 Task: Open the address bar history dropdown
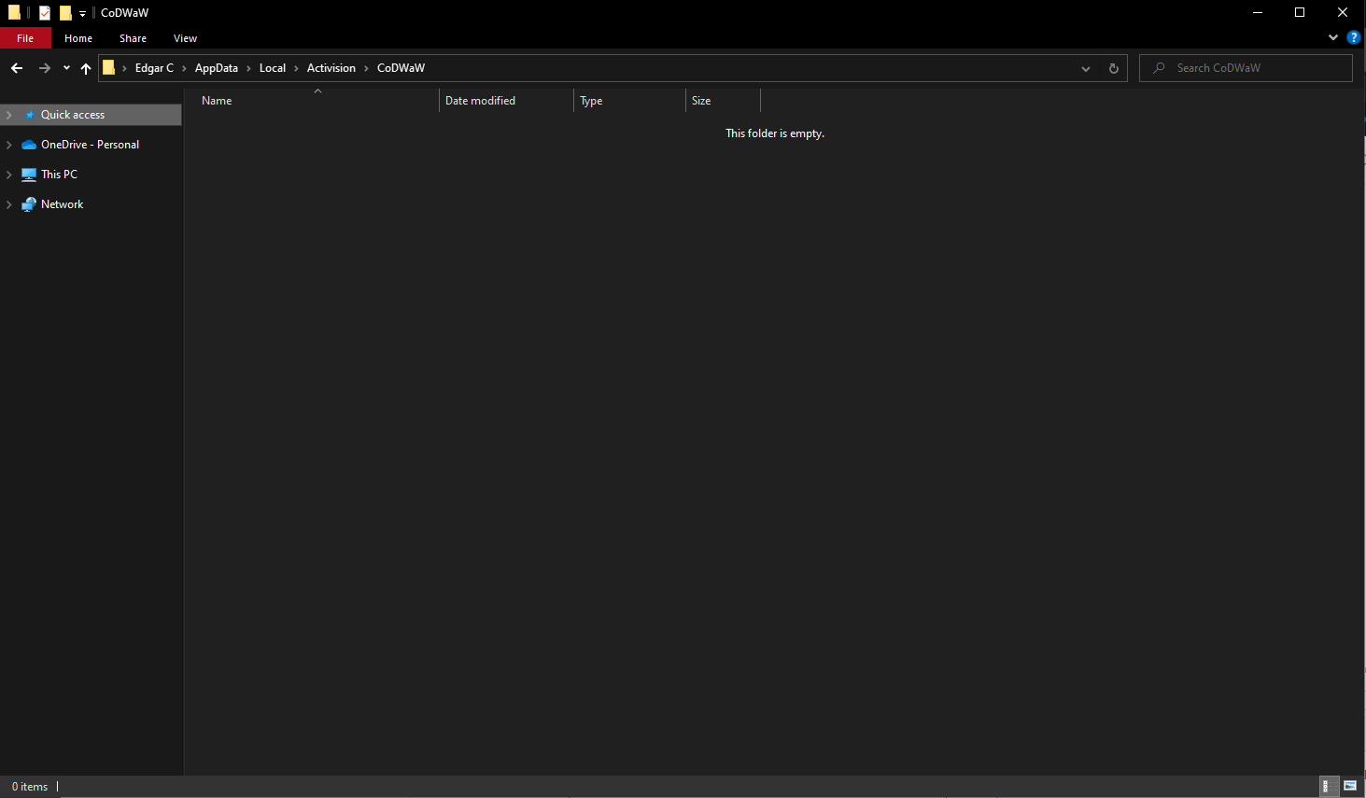tap(1085, 68)
